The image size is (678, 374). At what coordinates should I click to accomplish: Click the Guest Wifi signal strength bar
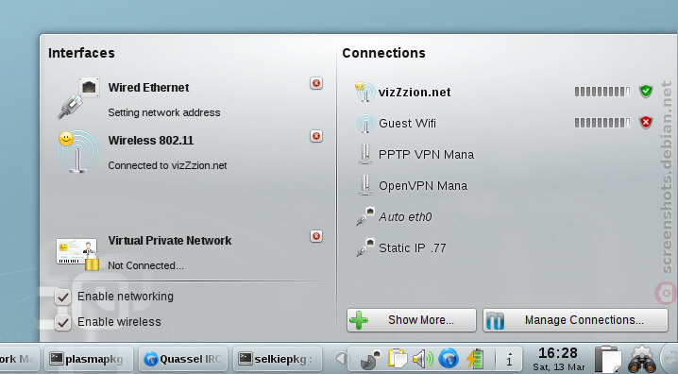602,123
